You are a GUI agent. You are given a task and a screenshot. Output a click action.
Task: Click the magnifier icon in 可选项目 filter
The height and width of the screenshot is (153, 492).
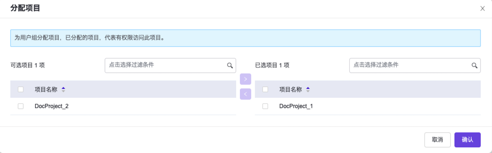pyautogui.click(x=230, y=65)
